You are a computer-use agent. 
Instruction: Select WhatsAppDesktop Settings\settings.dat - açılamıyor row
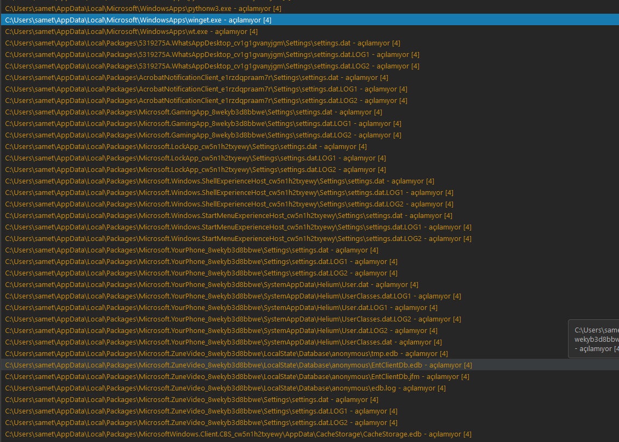click(x=309, y=43)
